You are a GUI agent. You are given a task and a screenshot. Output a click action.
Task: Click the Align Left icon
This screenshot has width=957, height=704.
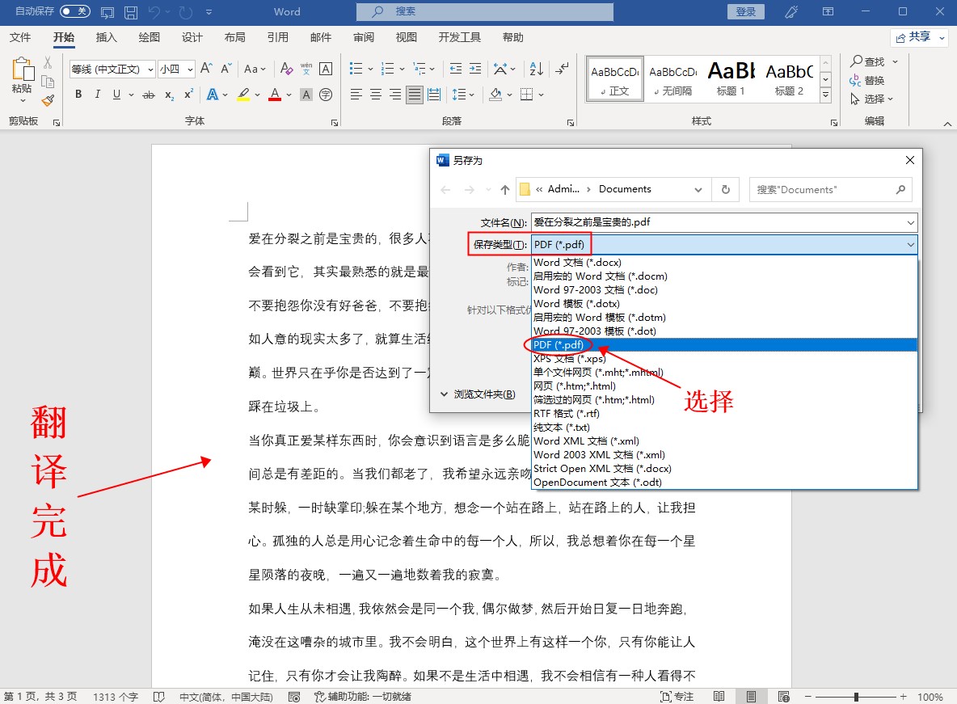coord(356,94)
